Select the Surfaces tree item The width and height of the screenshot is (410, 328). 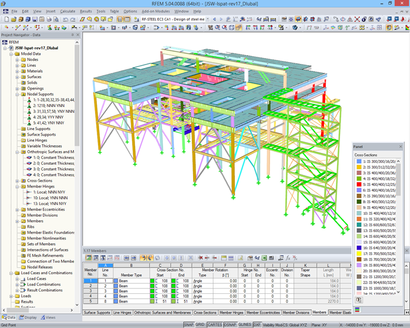[34, 77]
